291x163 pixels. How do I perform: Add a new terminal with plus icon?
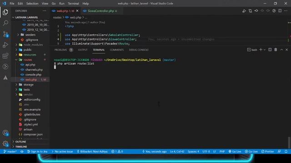(x=261, y=50)
